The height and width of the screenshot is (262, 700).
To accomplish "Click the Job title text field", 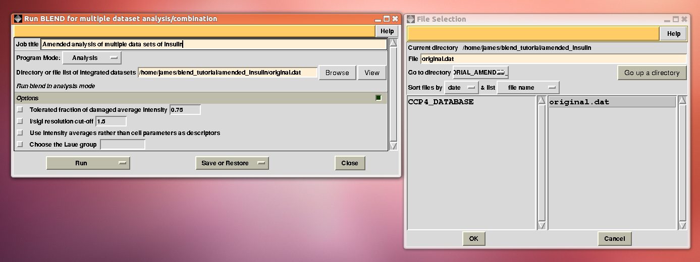I will click(213, 44).
